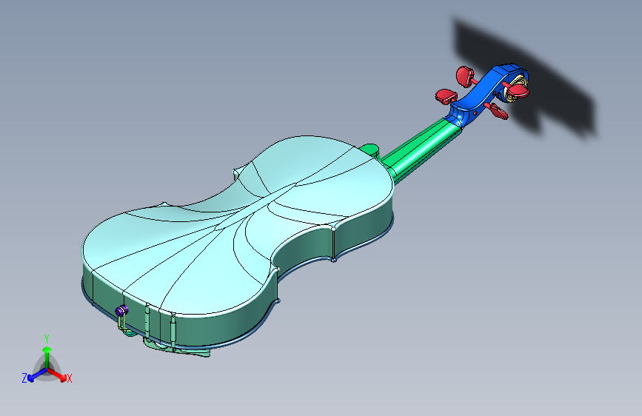The image size is (642, 416).
Task: Select the red tuning peg nearest the neck
Action: point(446,96)
